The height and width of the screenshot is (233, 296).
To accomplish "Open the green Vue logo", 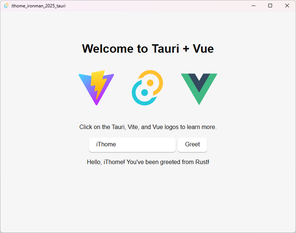I will coord(199,89).
